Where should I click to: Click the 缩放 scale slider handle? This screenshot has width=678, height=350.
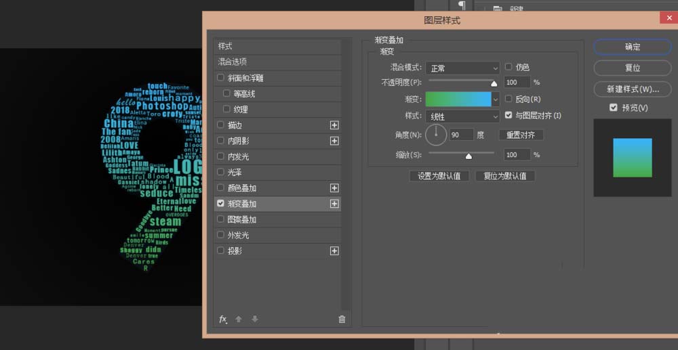point(468,156)
